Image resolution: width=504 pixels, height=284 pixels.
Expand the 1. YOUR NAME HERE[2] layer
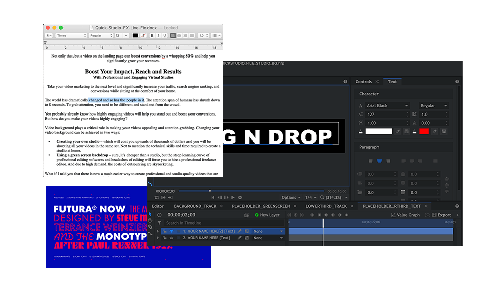159,231
